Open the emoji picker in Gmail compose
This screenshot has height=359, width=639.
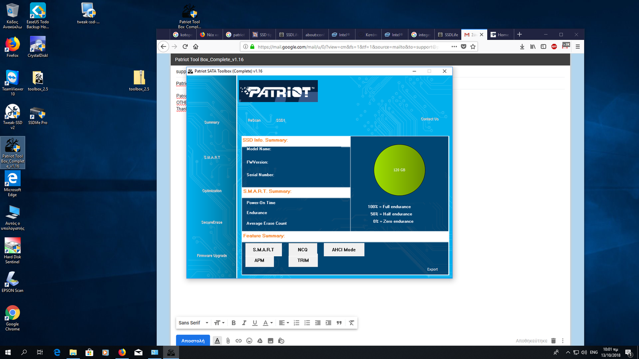[249, 341]
